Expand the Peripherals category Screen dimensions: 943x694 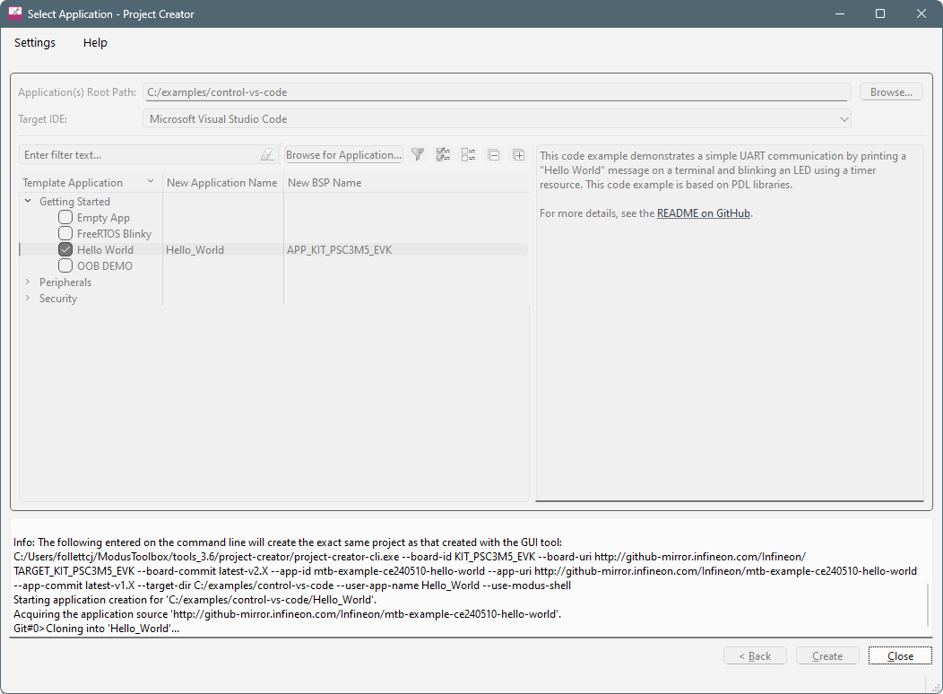(28, 282)
